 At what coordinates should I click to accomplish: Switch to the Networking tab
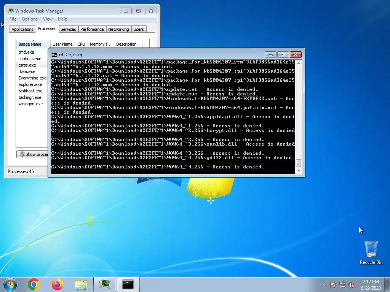coord(118,29)
